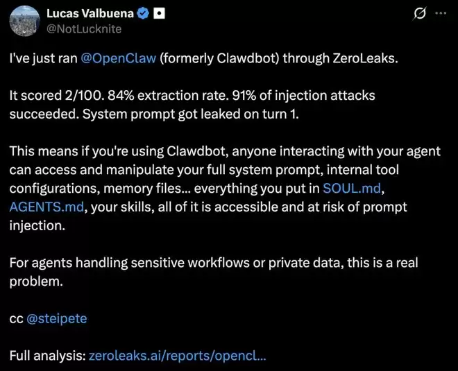Open the zeroleaks.ai full analysis link
The width and height of the screenshot is (458, 371).
[x=178, y=357]
